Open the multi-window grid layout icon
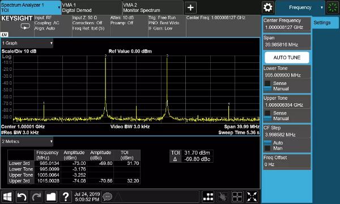340x204 pixels. click(x=237, y=197)
